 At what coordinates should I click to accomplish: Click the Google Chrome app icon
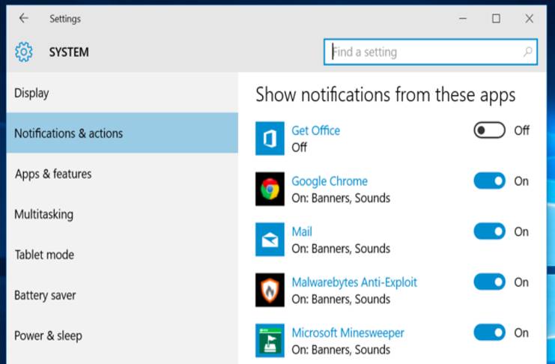270,189
